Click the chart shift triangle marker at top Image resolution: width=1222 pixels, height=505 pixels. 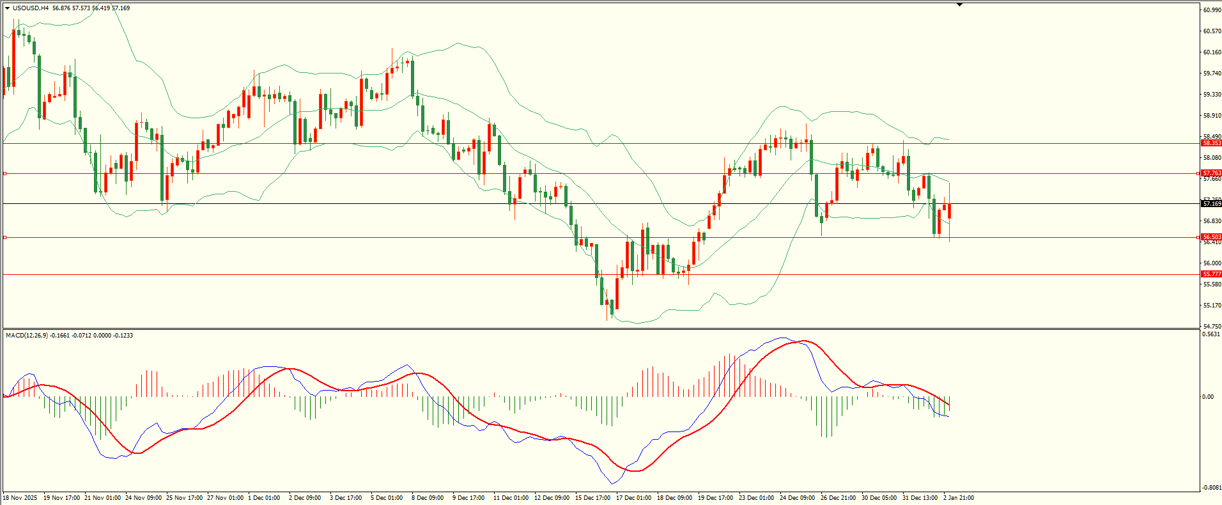click(x=959, y=4)
